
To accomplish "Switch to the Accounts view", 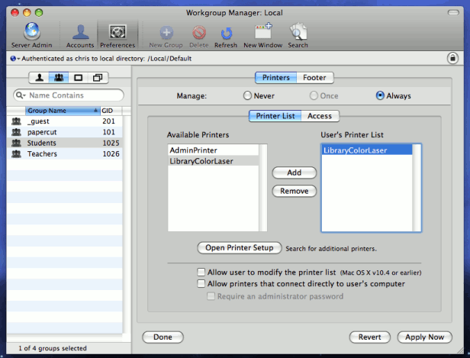I will point(80,36).
